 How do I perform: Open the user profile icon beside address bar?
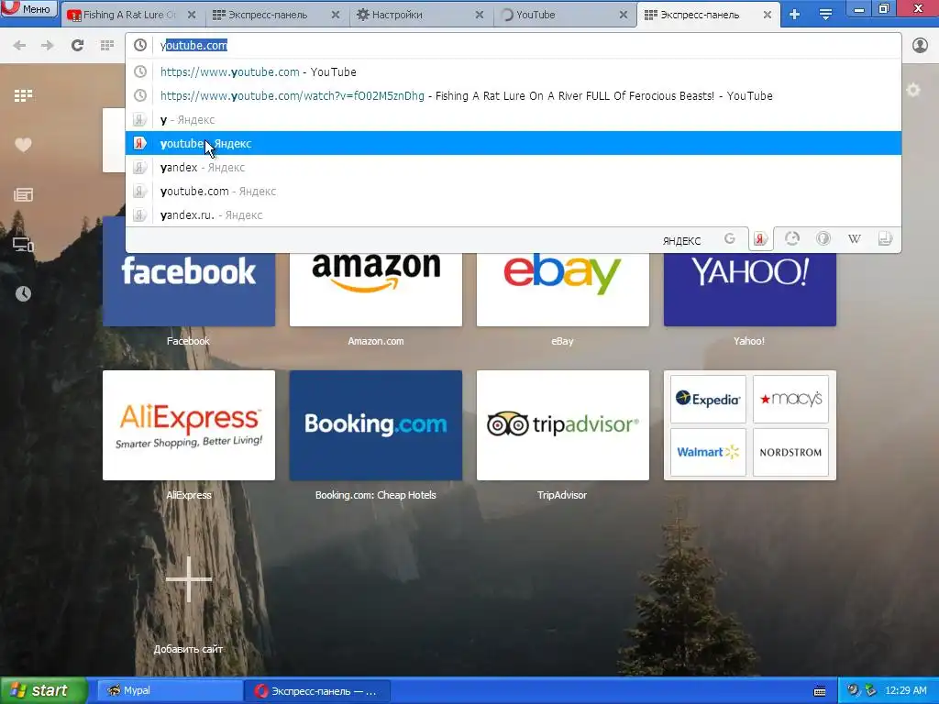(920, 46)
